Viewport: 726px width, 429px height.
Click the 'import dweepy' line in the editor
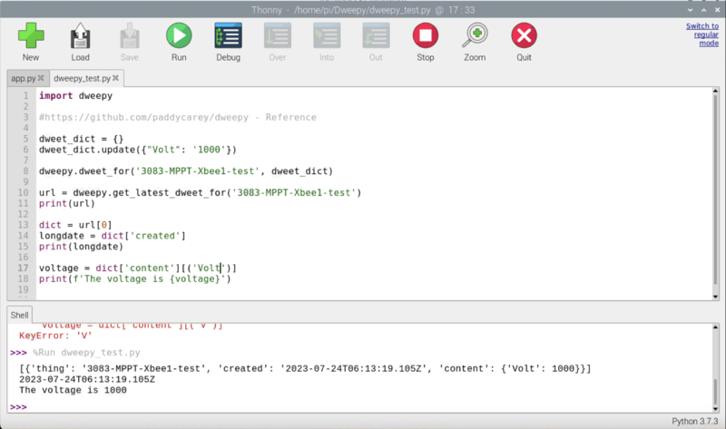pos(75,96)
